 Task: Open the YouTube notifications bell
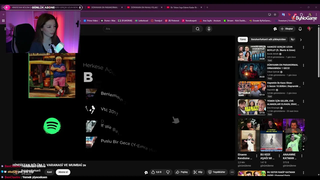[300, 29]
